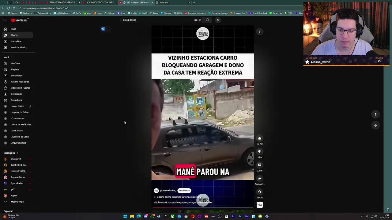The width and height of the screenshot is (392, 220).
Task: Select Shorts in the sidebar
Action: pyautogui.click(x=17, y=35)
